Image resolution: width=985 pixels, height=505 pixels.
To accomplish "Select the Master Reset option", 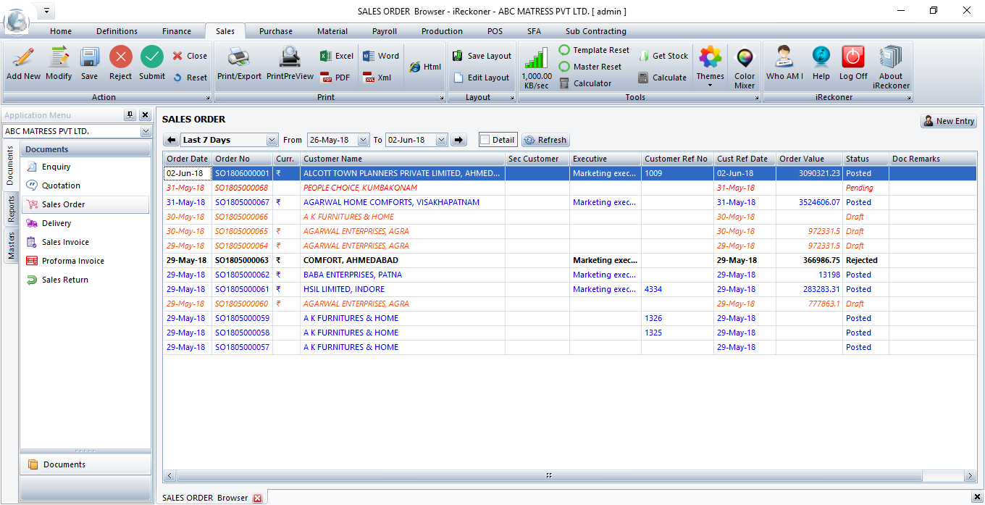I will tap(590, 67).
